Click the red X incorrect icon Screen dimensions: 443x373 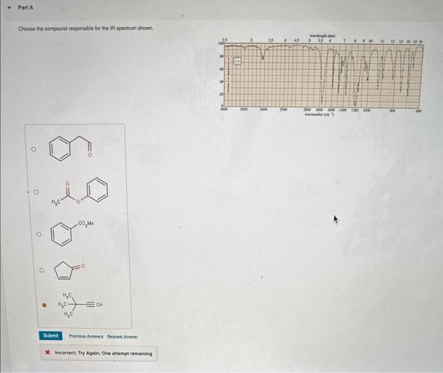tap(47, 353)
